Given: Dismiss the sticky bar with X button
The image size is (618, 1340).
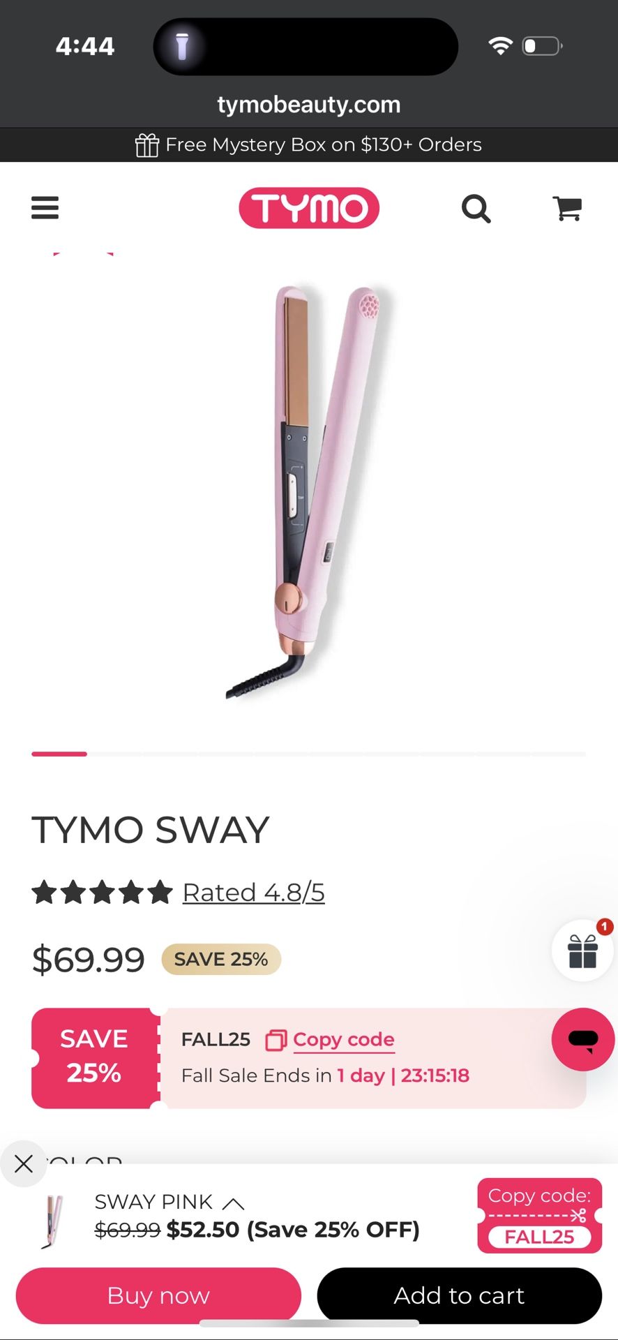Looking at the screenshot, I should (24, 1163).
